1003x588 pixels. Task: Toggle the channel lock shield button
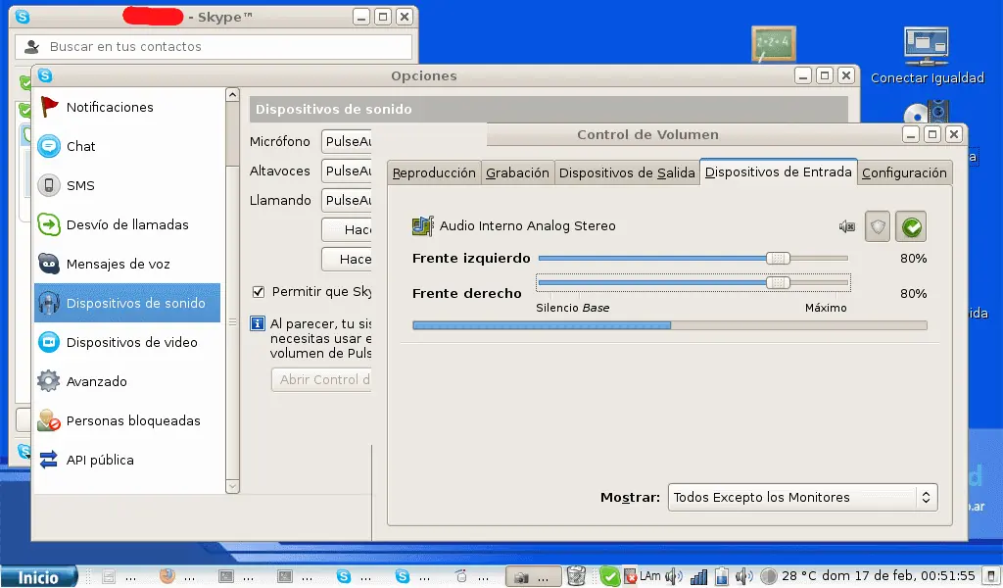(x=879, y=227)
